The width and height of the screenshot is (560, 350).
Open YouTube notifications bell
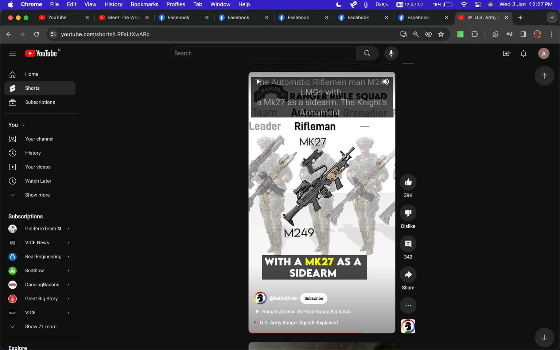[524, 54]
